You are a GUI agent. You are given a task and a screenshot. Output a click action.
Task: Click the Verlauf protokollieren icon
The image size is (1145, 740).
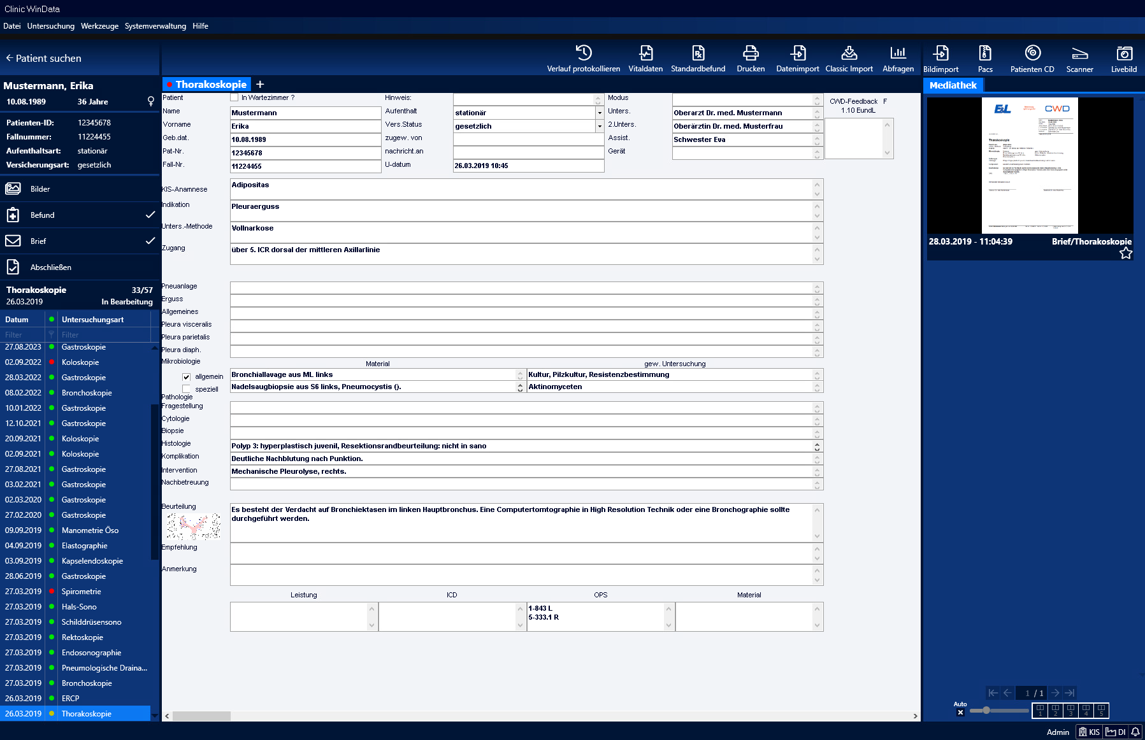pyautogui.click(x=583, y=53)
